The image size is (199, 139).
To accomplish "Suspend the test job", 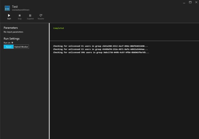I will 30,17.
